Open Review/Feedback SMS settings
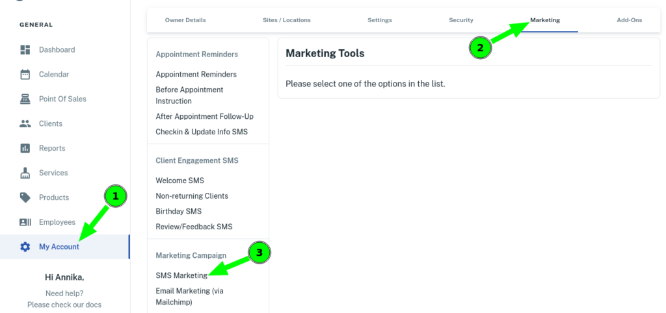The image size is (666, 313). coord(193,227)
